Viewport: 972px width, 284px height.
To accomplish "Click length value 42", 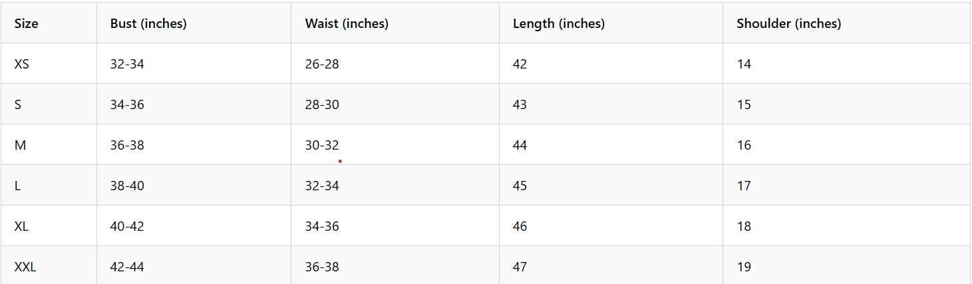I will click(520, 65).
